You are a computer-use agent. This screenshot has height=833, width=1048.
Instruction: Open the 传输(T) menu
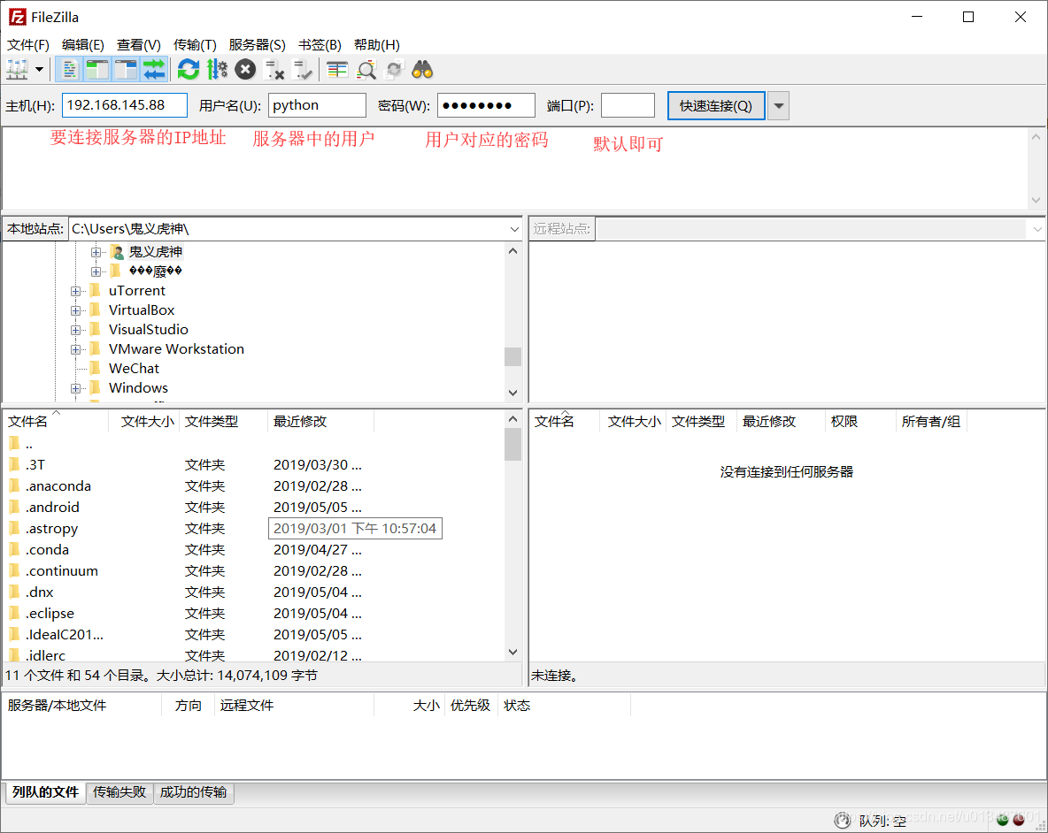[x=195, y=45]
